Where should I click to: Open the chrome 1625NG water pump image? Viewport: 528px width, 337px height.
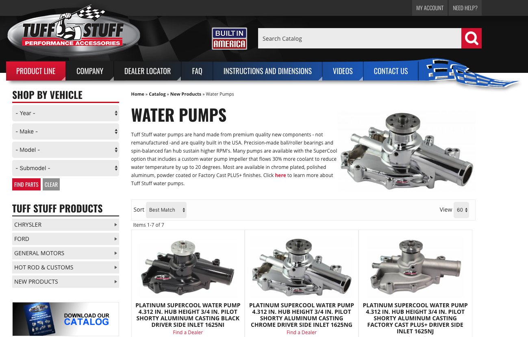tap(302, 267)
